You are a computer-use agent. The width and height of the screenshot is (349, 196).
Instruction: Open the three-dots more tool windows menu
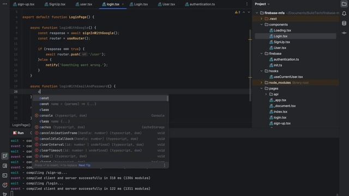click(5, 4)
